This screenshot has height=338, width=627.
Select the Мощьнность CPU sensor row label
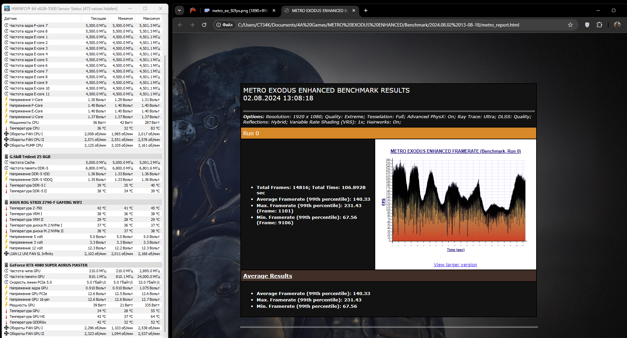click(x=24, y=123)
